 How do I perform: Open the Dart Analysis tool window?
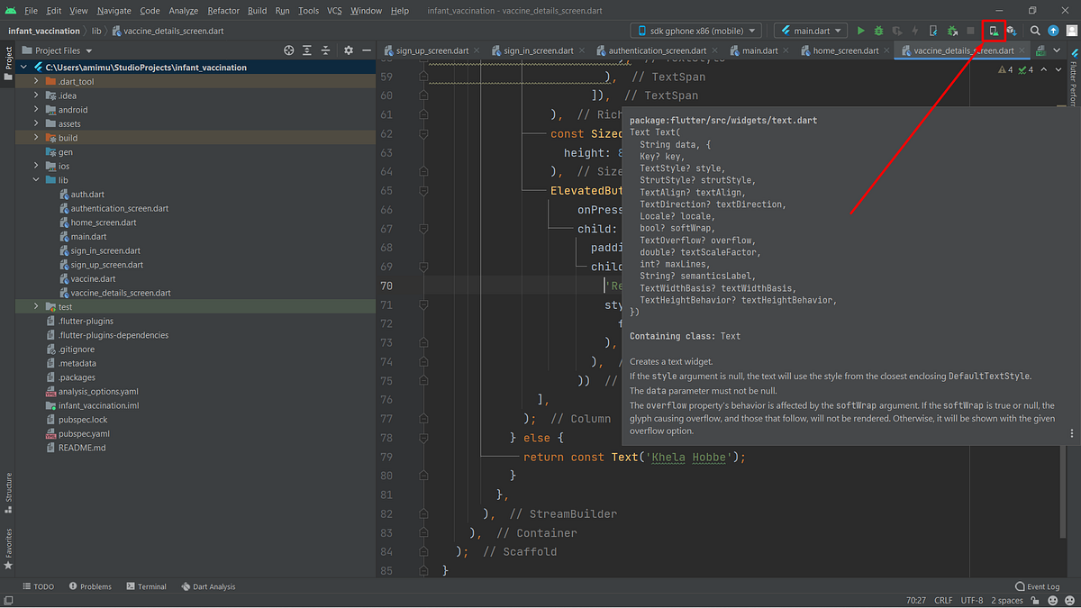click(208, 585)
